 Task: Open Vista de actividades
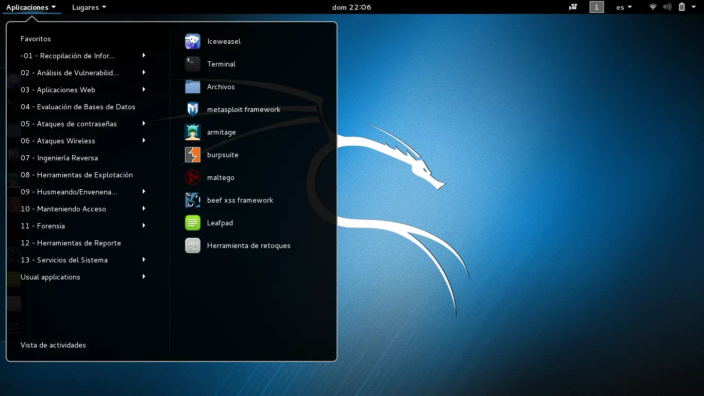pos(53,345)
